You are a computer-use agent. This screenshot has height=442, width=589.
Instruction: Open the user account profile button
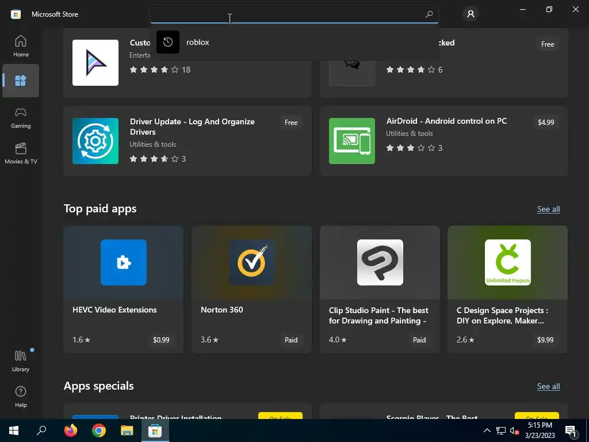tap(471, 14)
